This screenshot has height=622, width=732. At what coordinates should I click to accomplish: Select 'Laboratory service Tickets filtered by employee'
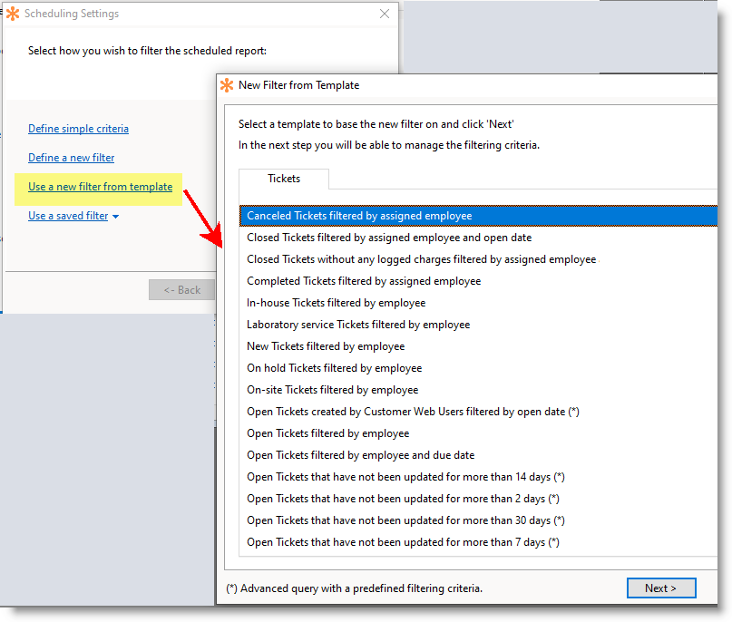pos(358,325)
